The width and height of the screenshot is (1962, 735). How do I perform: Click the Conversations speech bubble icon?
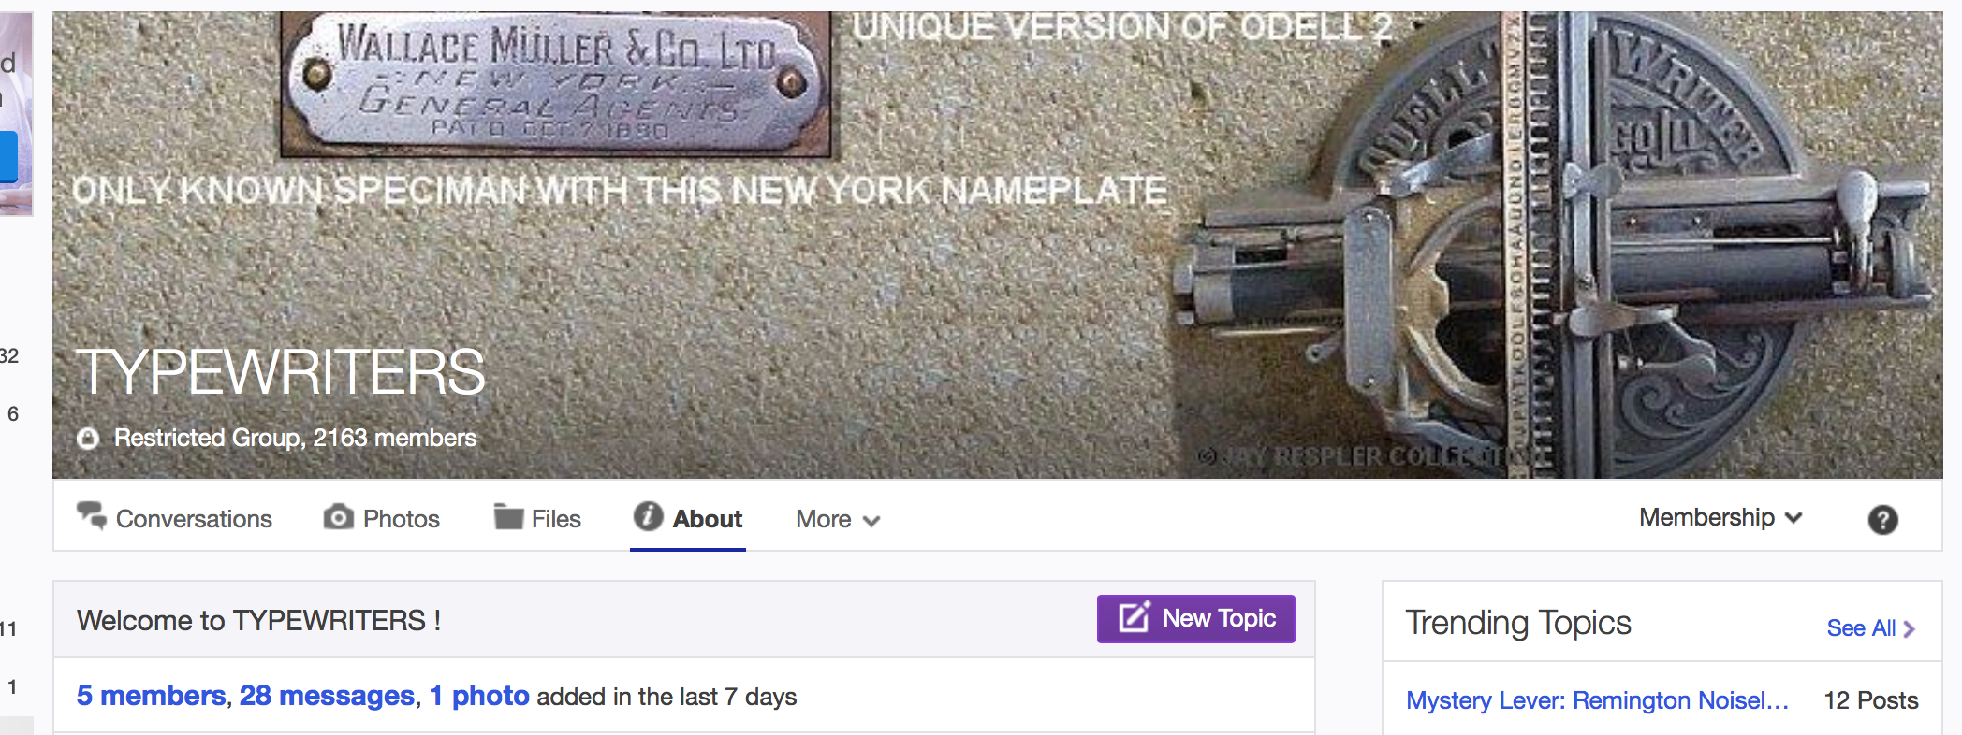click(92, 515)
